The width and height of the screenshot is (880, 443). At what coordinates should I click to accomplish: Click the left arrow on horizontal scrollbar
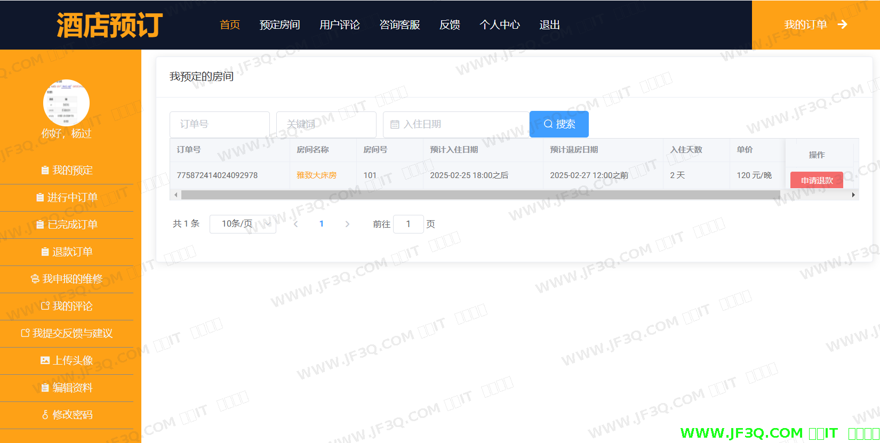click(175, 195)
